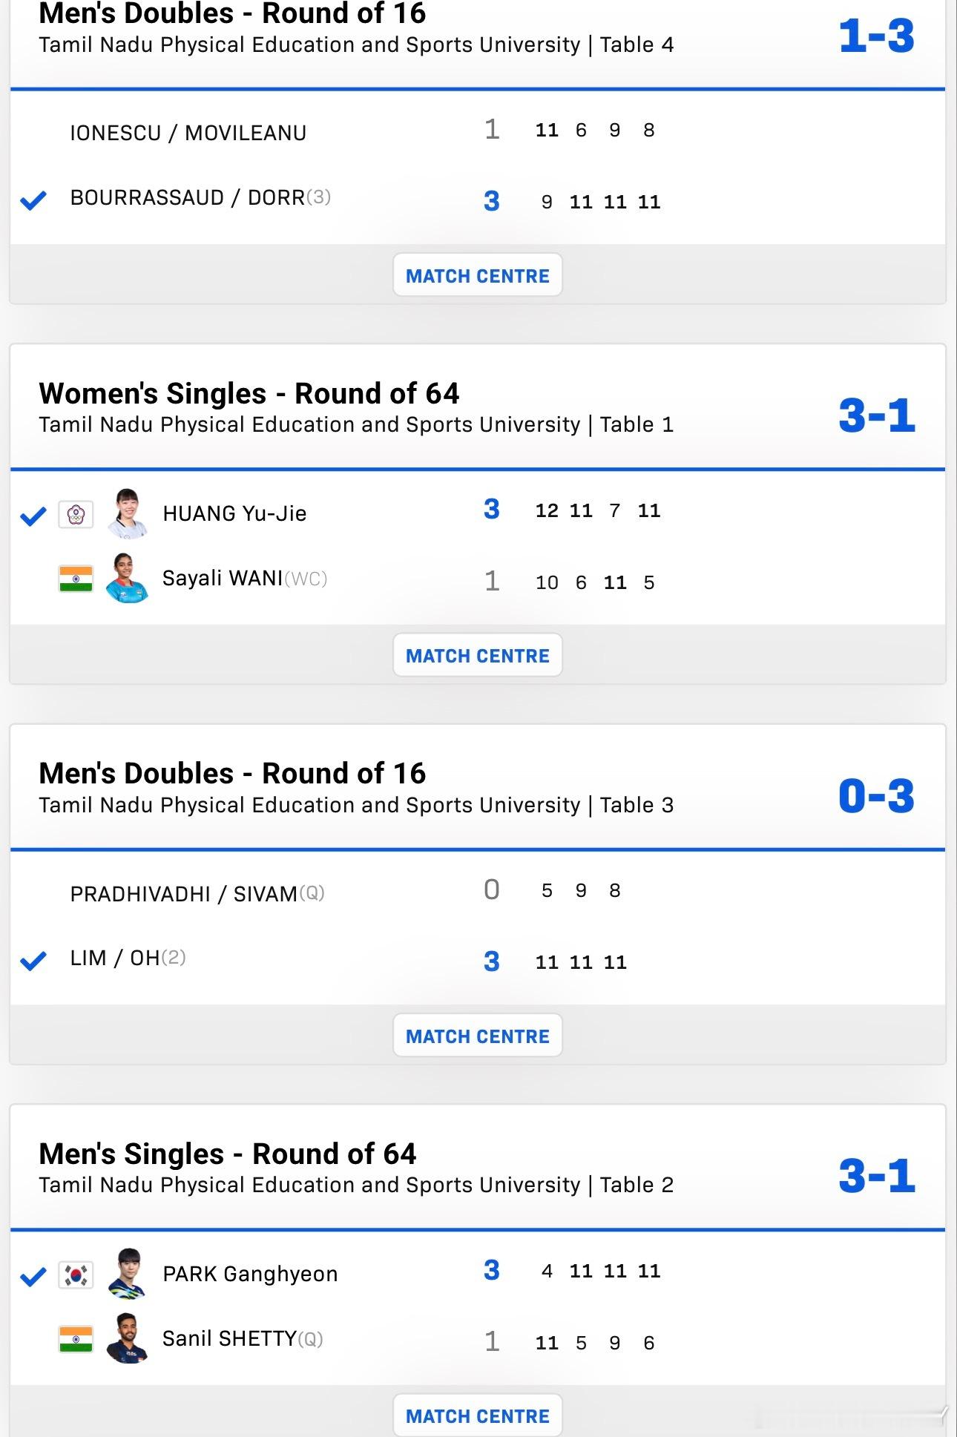Select the Men's Singles - Round of 64 heading

click(x=227, y=1154)
